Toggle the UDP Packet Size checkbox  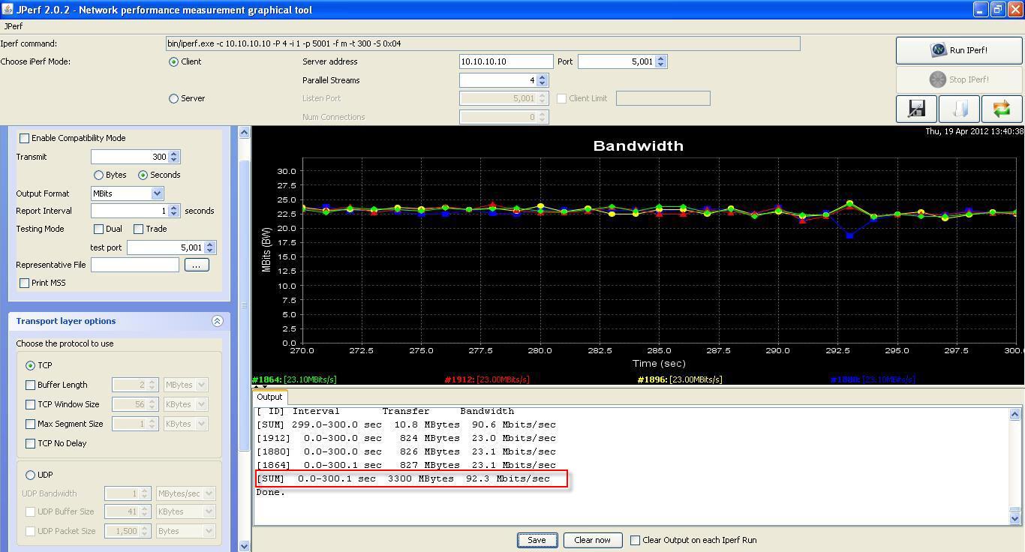pyautogui.click(x=31, y=531)
